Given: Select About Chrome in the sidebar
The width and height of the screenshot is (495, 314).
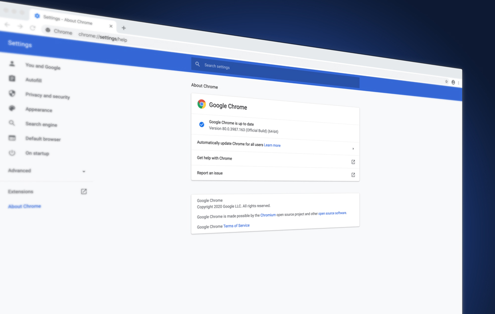Looking at the screenshot, I should point(25,206).
